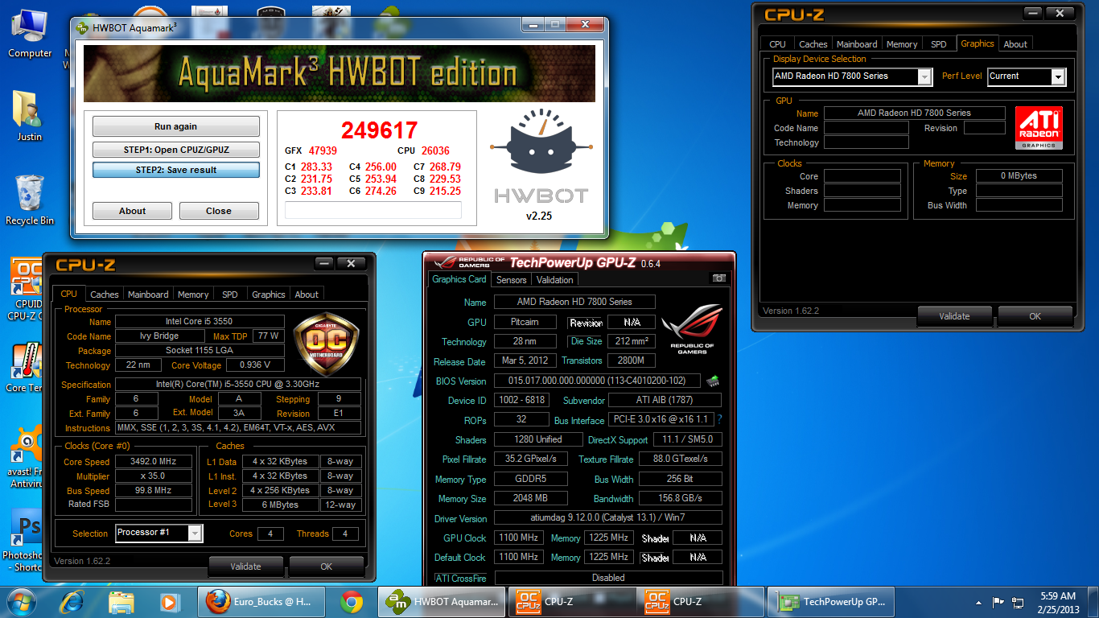Viewport: 1099px width, 618px height.
Task: Open Action Center flag in tray
Action: tap(998, 601)
